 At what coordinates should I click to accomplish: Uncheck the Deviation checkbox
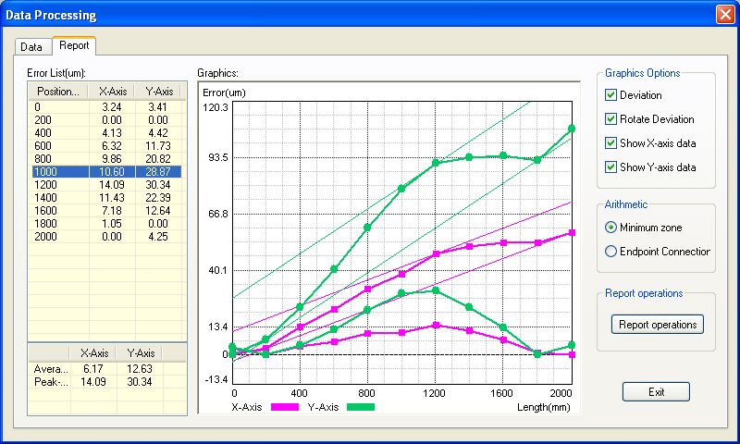610,95
